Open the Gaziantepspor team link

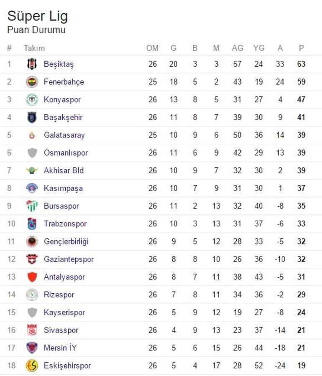click(x=69, y=259)
